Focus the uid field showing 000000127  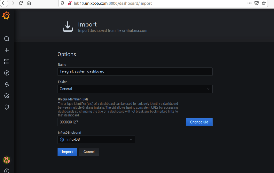tap(122, 122)
